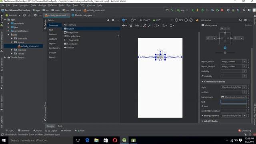The image size is (256, 144).
Task: Select the Buttons palette category
Action: [53, 34]
